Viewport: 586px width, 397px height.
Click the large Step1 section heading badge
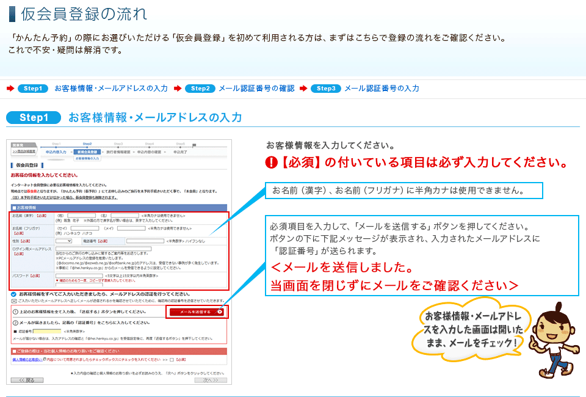point(34,118)
